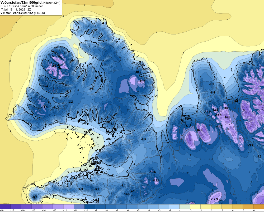Image resolution: width=264 pixels, height=212 pixels.
Task: Click the -10.7 temperature label
Action: pyautogui.click(x=208, y=112)
